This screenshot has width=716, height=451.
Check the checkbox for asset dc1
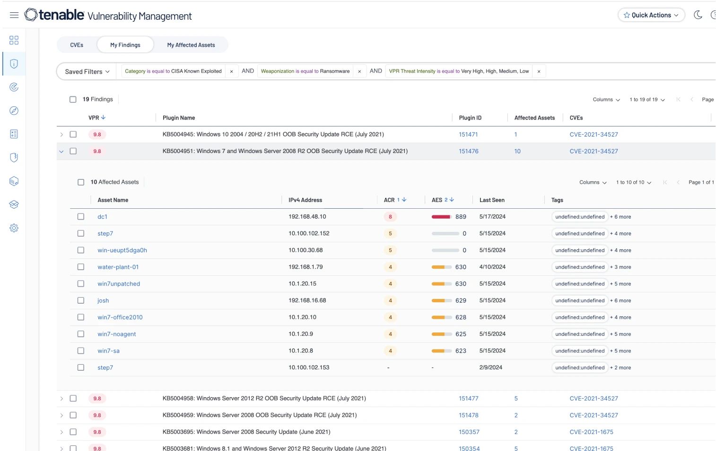pos(80,216)
